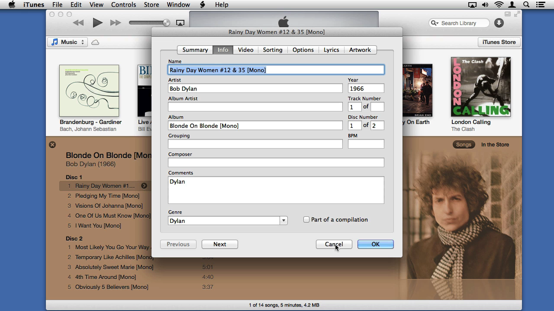Click the Composer field
554x311 pixels.
pos(276,162)
